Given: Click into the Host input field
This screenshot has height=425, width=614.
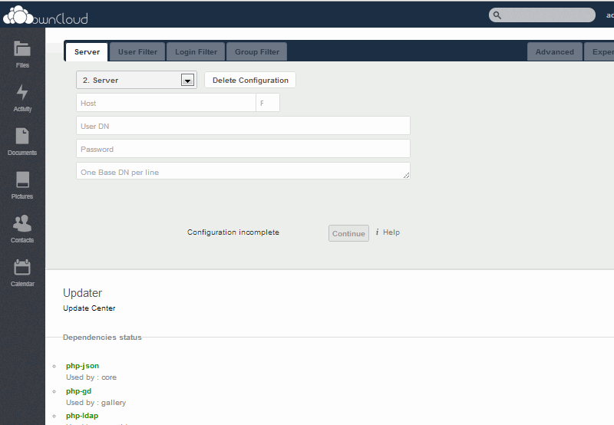Looking at the screenshot, I should pos(165,103).
